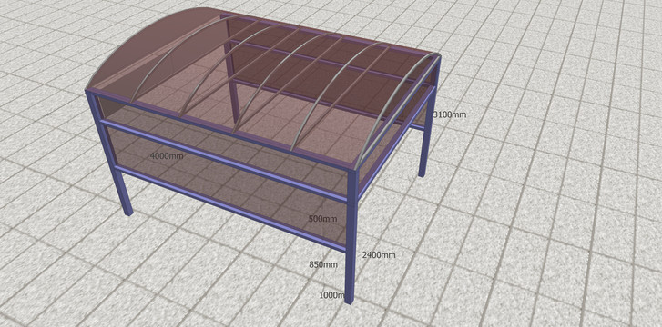
Task: Select the front-right corner post
Action: pos(351,236)
